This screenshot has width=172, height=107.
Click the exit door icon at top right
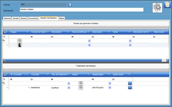point(167,5)
